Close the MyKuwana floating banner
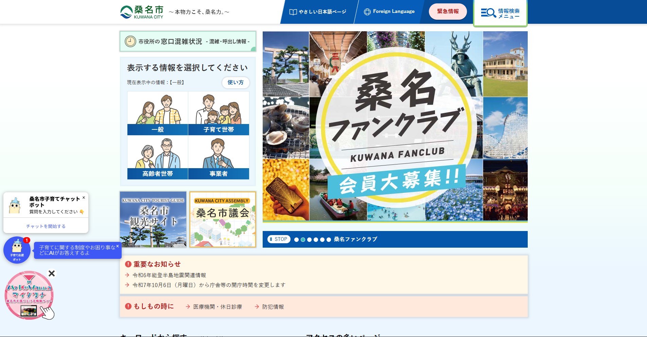The width and height of the screenshot is (647, 337). [52, 273]
